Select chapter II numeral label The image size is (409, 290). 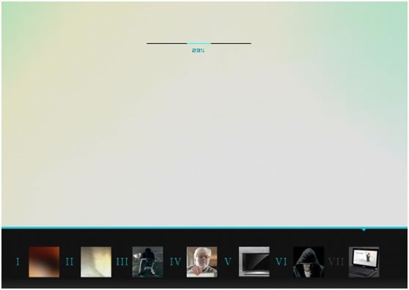(70, 261)
